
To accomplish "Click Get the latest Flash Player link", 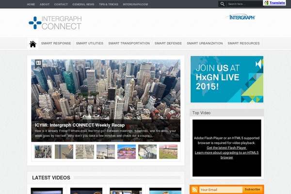I will [226, 148].
